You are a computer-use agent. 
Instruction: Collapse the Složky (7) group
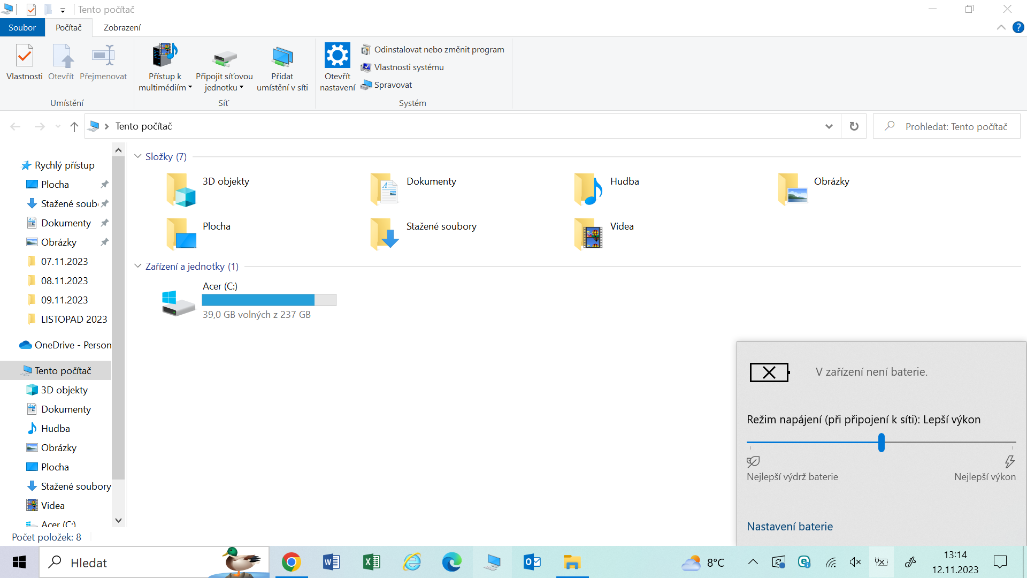pyautogui.click(x=138, y=156)
